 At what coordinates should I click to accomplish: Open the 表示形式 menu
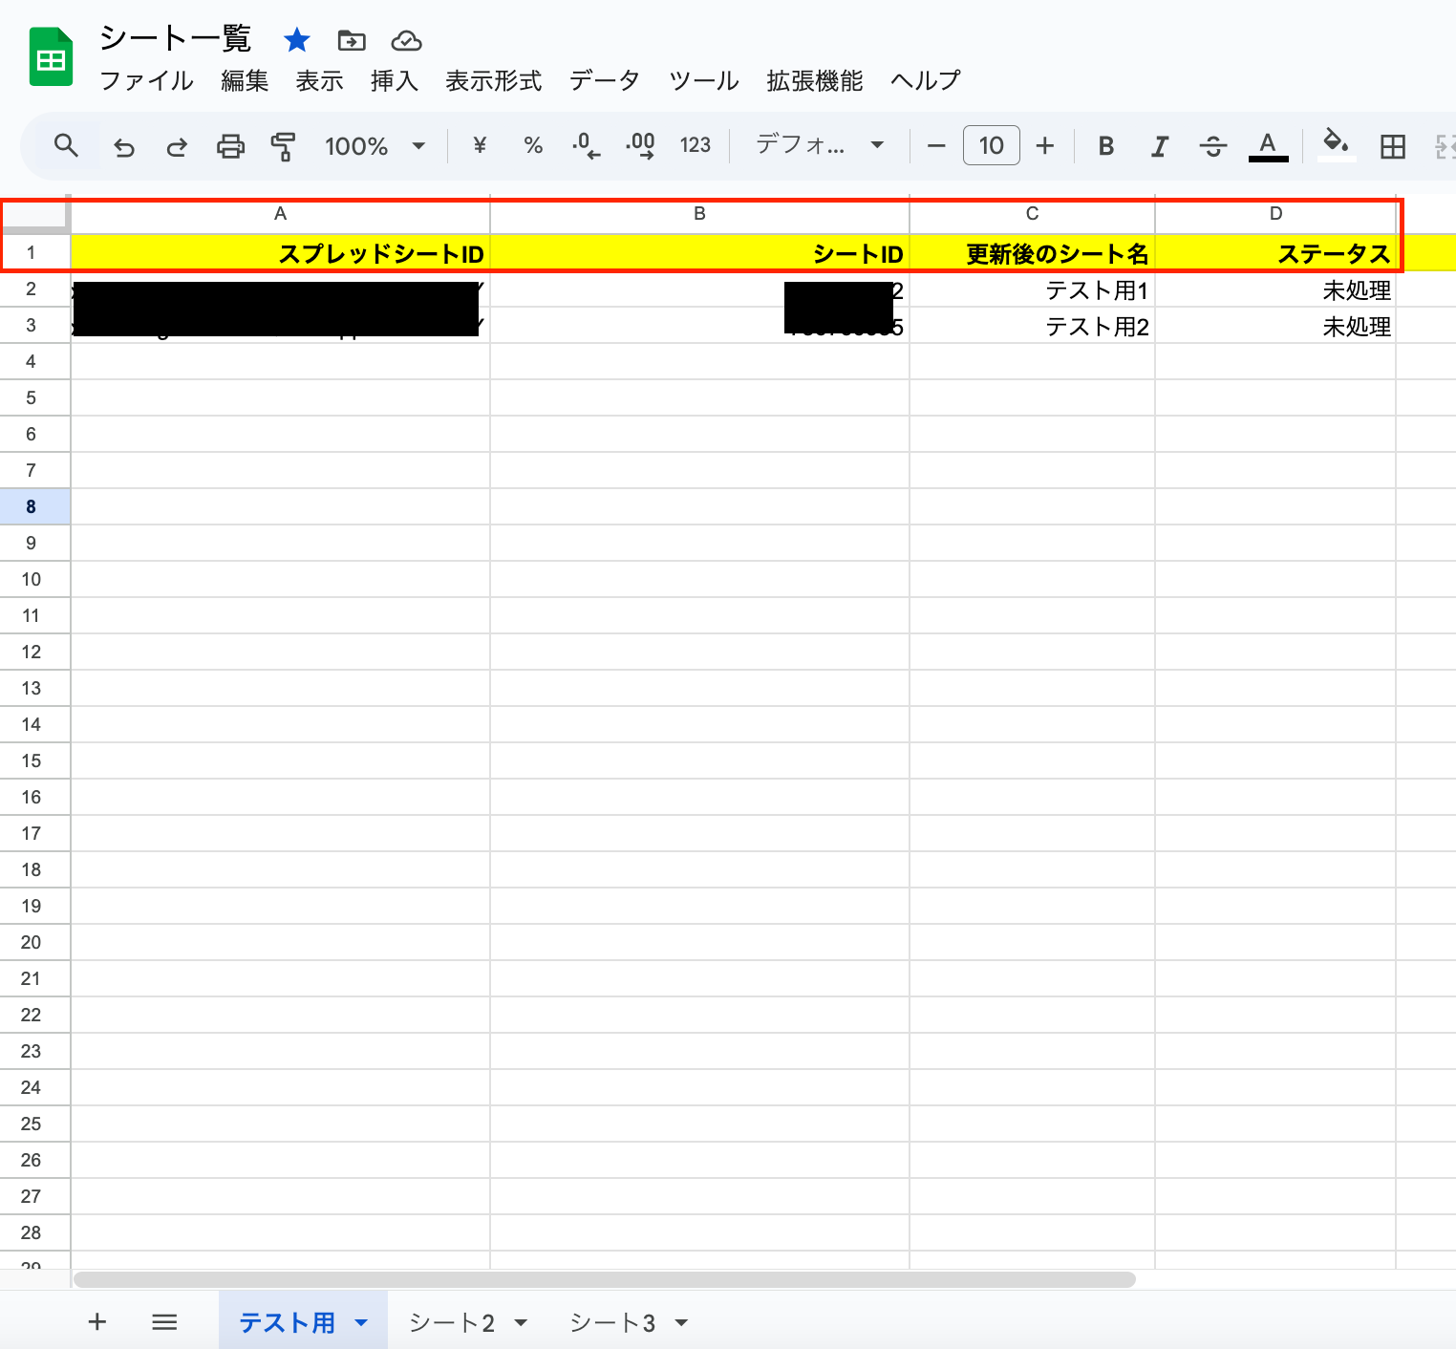tap(494, 81)
